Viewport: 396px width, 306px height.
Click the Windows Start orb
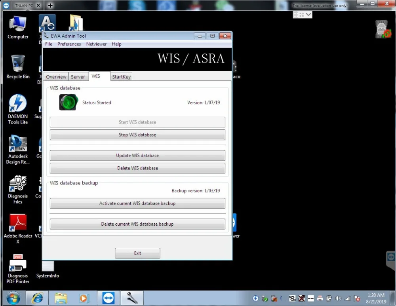[13, 298]
